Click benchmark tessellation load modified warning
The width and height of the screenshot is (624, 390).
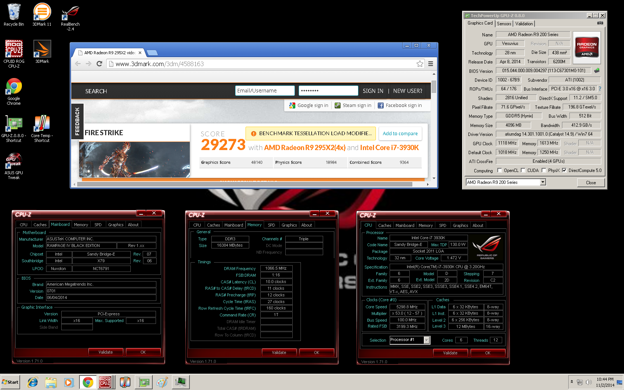pos(311,133)
